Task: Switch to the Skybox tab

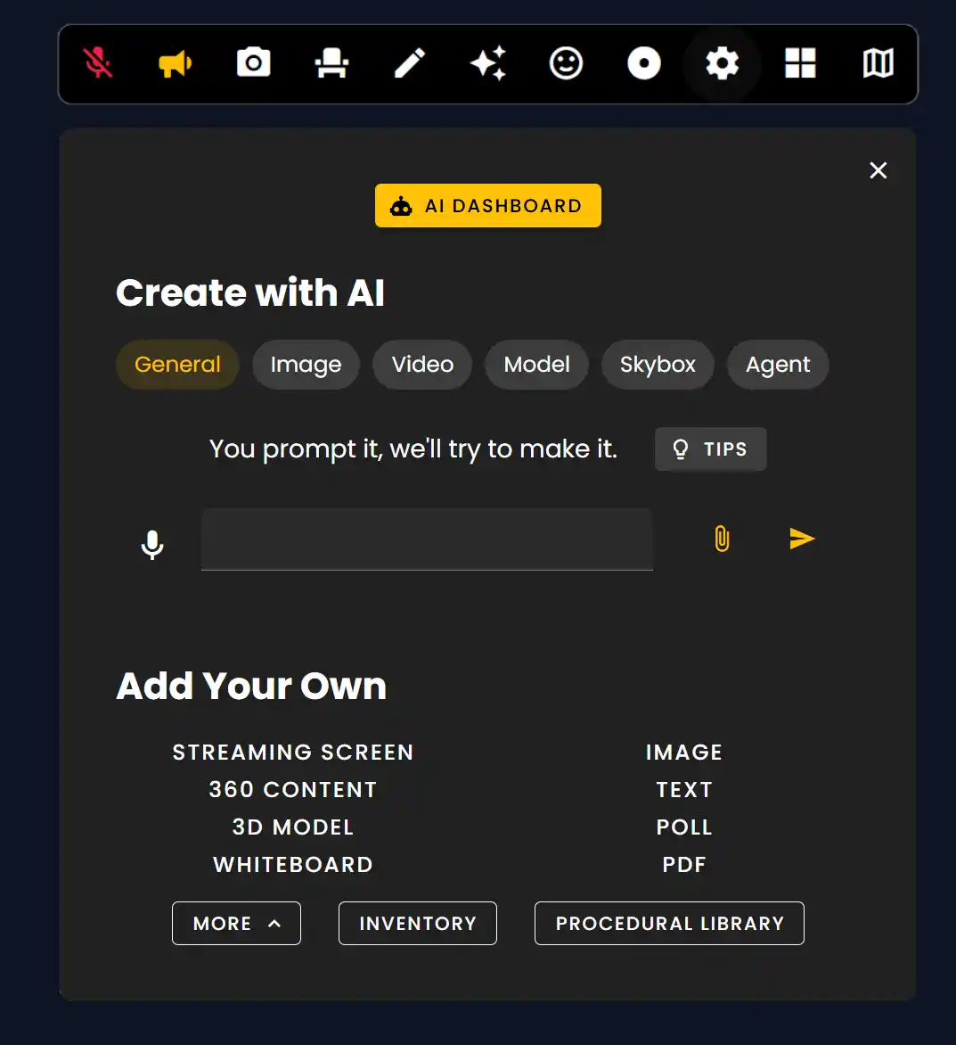Action: 658,365
